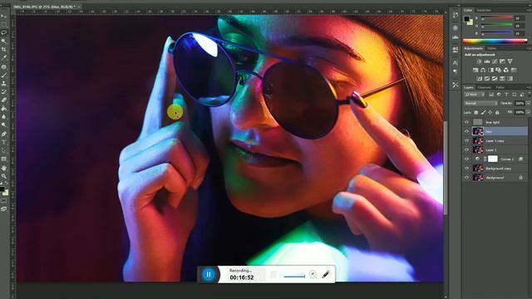Switch to the Channels tab
Screen dimensions: 532x299
484,87
